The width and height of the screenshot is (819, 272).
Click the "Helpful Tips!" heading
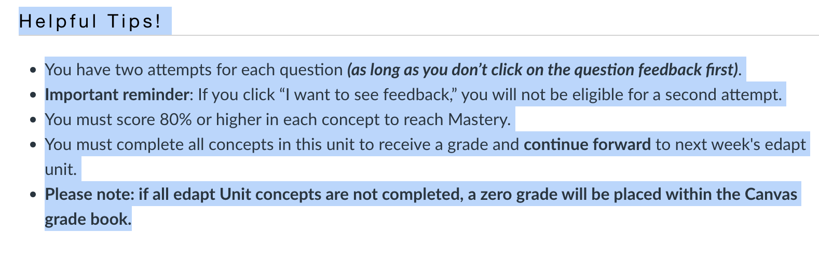pyautogui.click(x=90, y=21)
